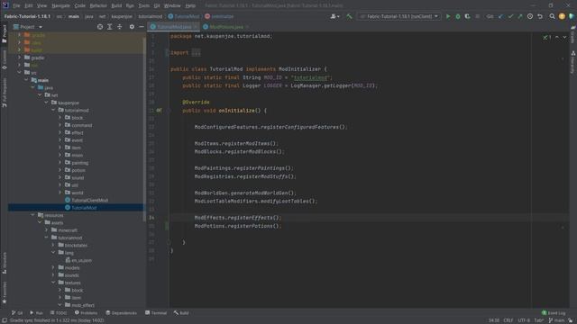Screen dimensions: 577x324
Task: Open the Project view selector dropdown
Action: (28, 27)
